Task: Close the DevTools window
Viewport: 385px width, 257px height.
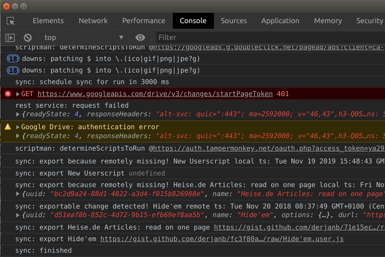Action: (x=6, y=6)
